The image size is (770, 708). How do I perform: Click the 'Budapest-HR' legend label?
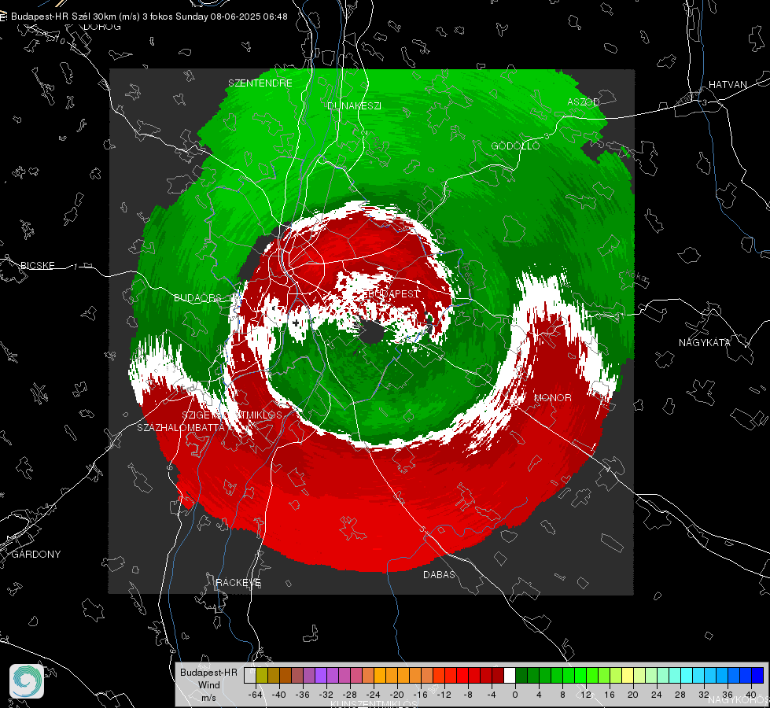point(208,672)
